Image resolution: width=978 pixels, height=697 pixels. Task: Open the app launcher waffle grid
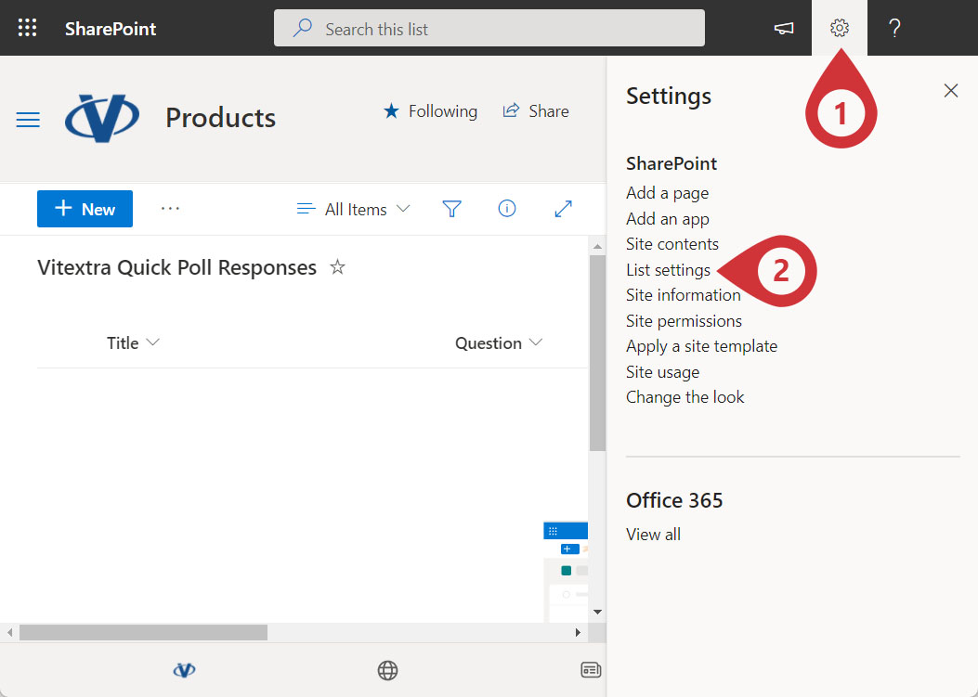(x=27, y=28)
